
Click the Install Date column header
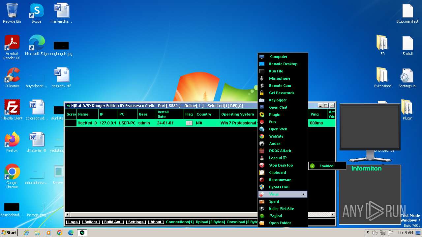pyautogui.click(x=170, y=114)
